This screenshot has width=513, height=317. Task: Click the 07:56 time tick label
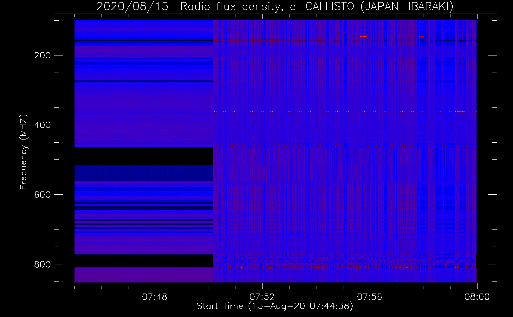[370, 297]
